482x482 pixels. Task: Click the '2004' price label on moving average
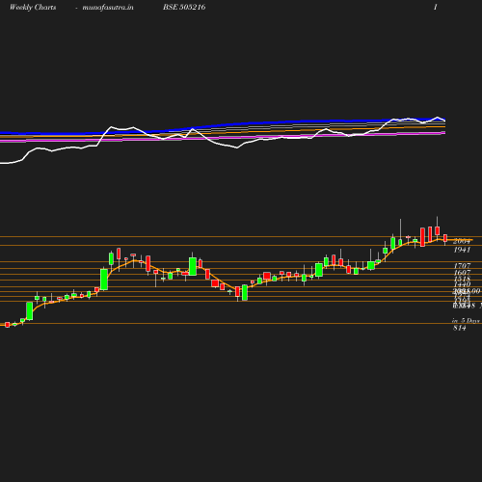tap(462, 241)
